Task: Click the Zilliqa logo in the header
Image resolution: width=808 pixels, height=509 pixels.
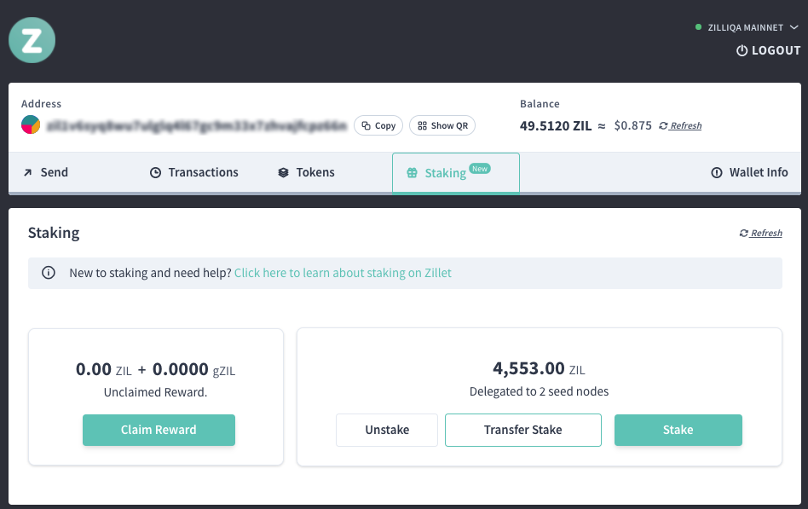Action: tap(32, 39)
